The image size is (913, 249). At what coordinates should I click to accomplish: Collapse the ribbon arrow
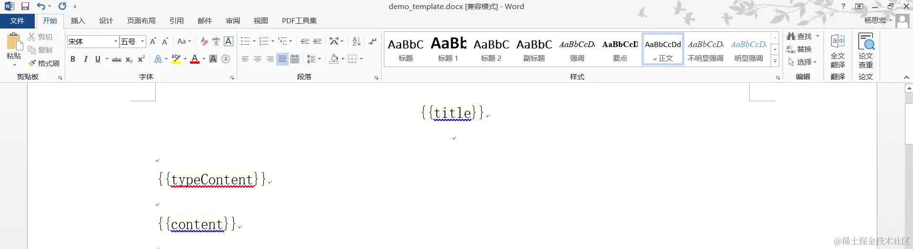906,77
